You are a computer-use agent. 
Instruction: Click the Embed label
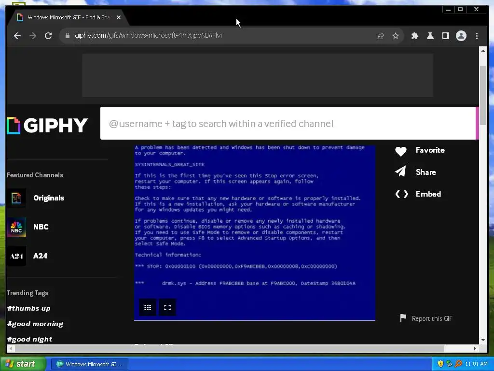[428, 194]
